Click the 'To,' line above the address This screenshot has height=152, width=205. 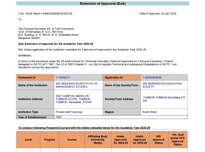(20, 20)
